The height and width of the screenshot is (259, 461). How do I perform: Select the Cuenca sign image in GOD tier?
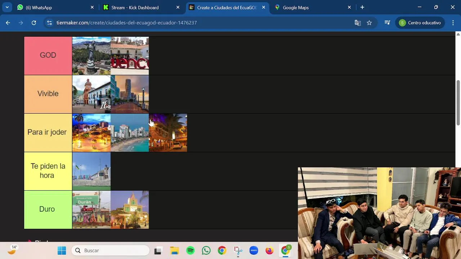pos(130,56)
